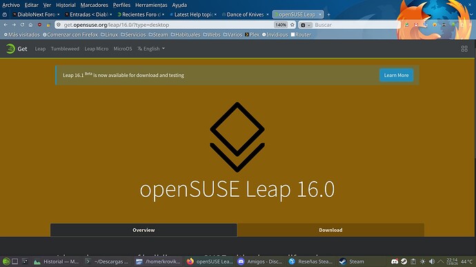
Task: Click the site information shield in address bar
Action: click(59, 25)
